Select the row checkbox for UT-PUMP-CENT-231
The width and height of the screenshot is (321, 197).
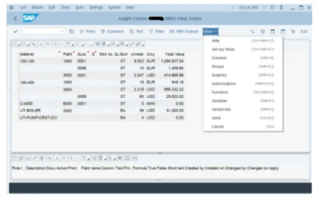pos(15,118)
